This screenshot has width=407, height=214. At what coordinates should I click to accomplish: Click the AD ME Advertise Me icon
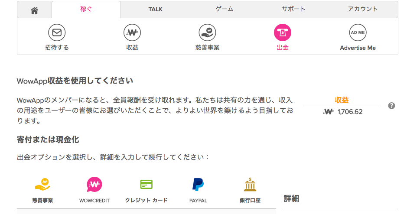[358, 32]
